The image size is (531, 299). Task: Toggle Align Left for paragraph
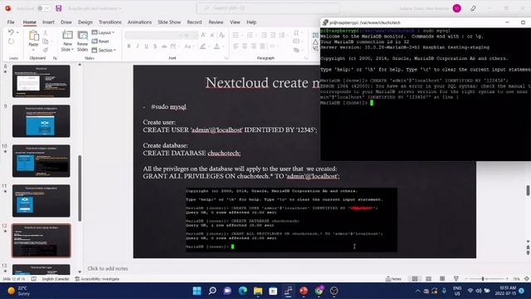[236, 47]
